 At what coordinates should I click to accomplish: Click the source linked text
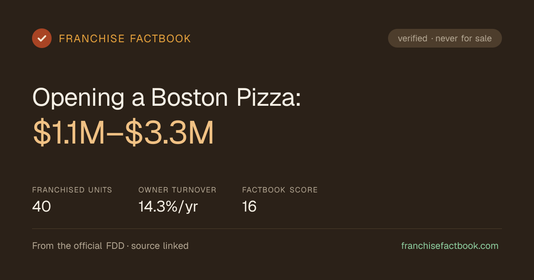tap(160, 246)
